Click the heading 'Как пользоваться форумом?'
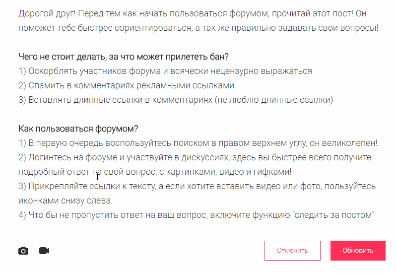Screen dimensions: 397x273 coord(78,129)
